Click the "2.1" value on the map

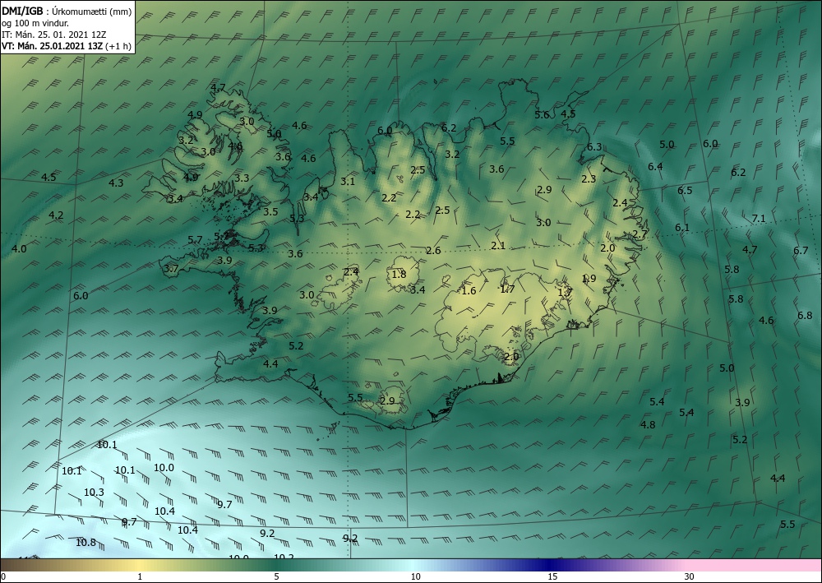(498, 245)
